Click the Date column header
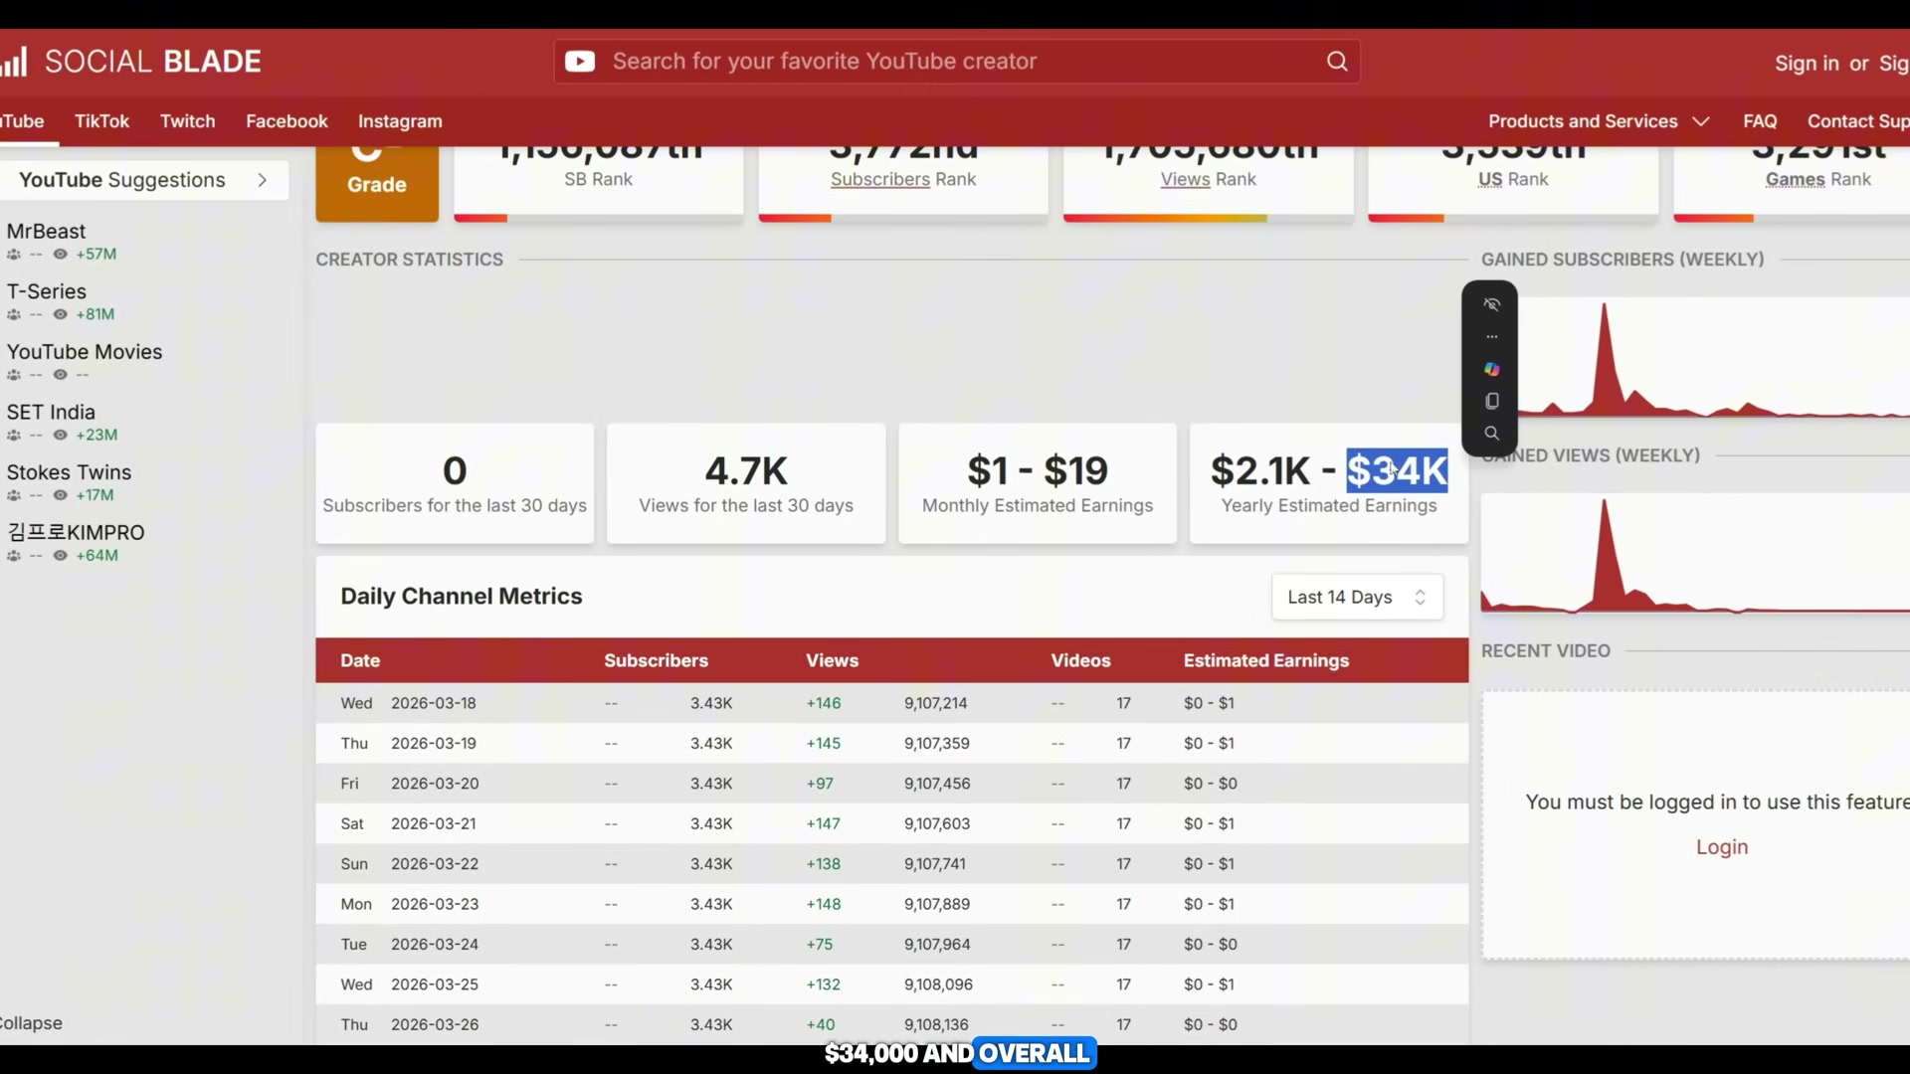This screenshot has height=1074, width=1910. tap(360, 660)
